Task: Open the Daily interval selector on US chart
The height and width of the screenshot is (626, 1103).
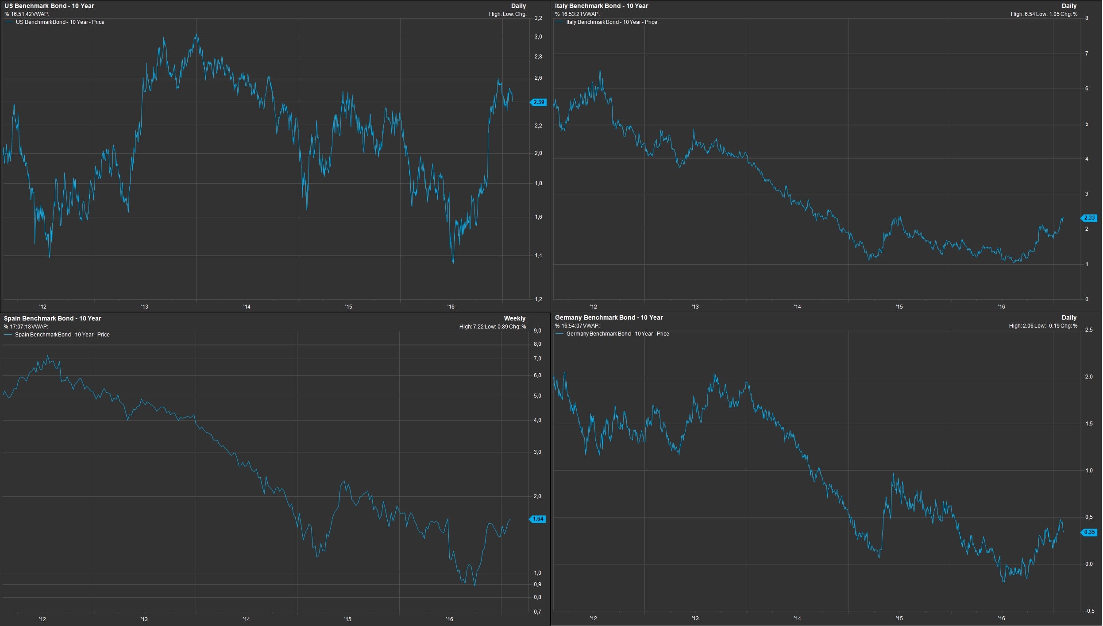Action: click(x=518, y=6)
